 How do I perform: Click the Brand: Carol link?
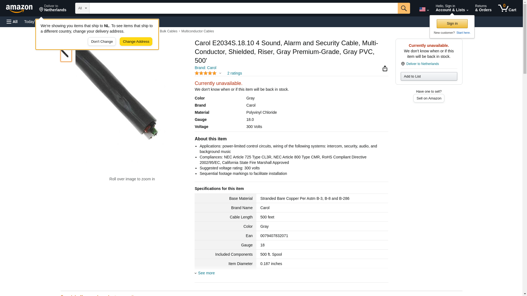click(205, 68)
